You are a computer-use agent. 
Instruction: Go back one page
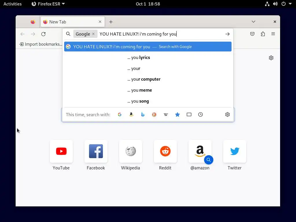coord(23,34)
